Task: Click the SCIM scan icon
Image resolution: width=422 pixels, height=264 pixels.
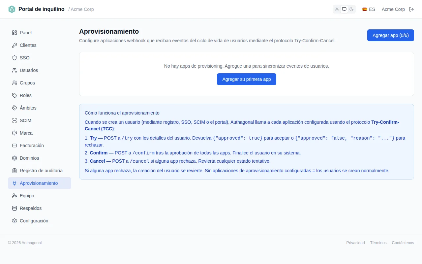Action: (x=15, y=120)
